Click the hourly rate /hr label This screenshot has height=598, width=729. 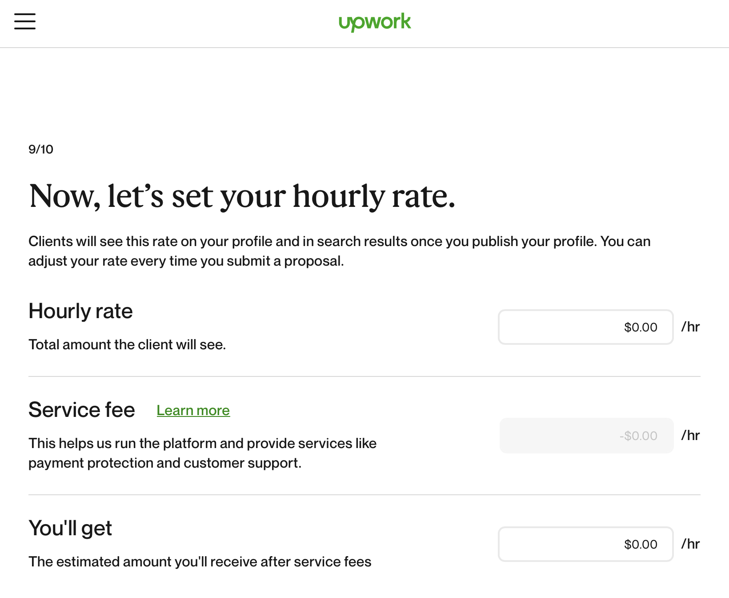(x=690, y=327)
